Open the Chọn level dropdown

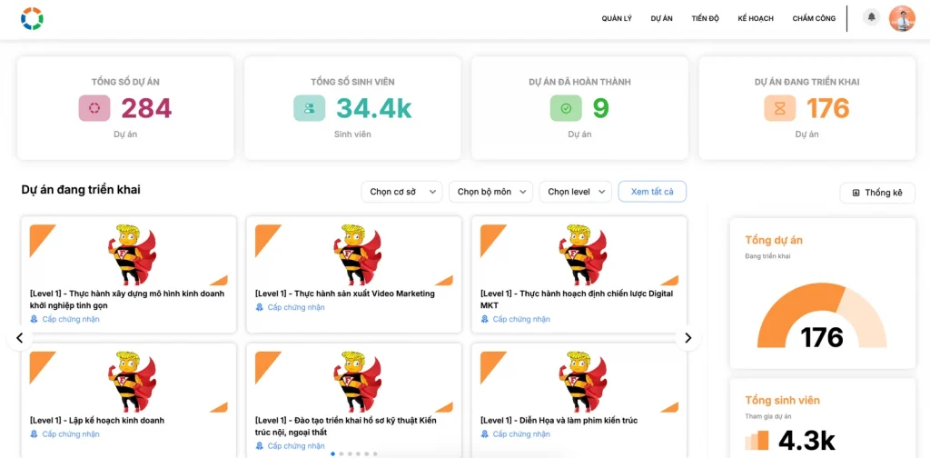576,192
